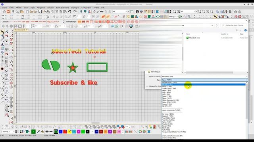254x142 pixels.
Task: Redo the last undone action
Action: coord(75,12)
